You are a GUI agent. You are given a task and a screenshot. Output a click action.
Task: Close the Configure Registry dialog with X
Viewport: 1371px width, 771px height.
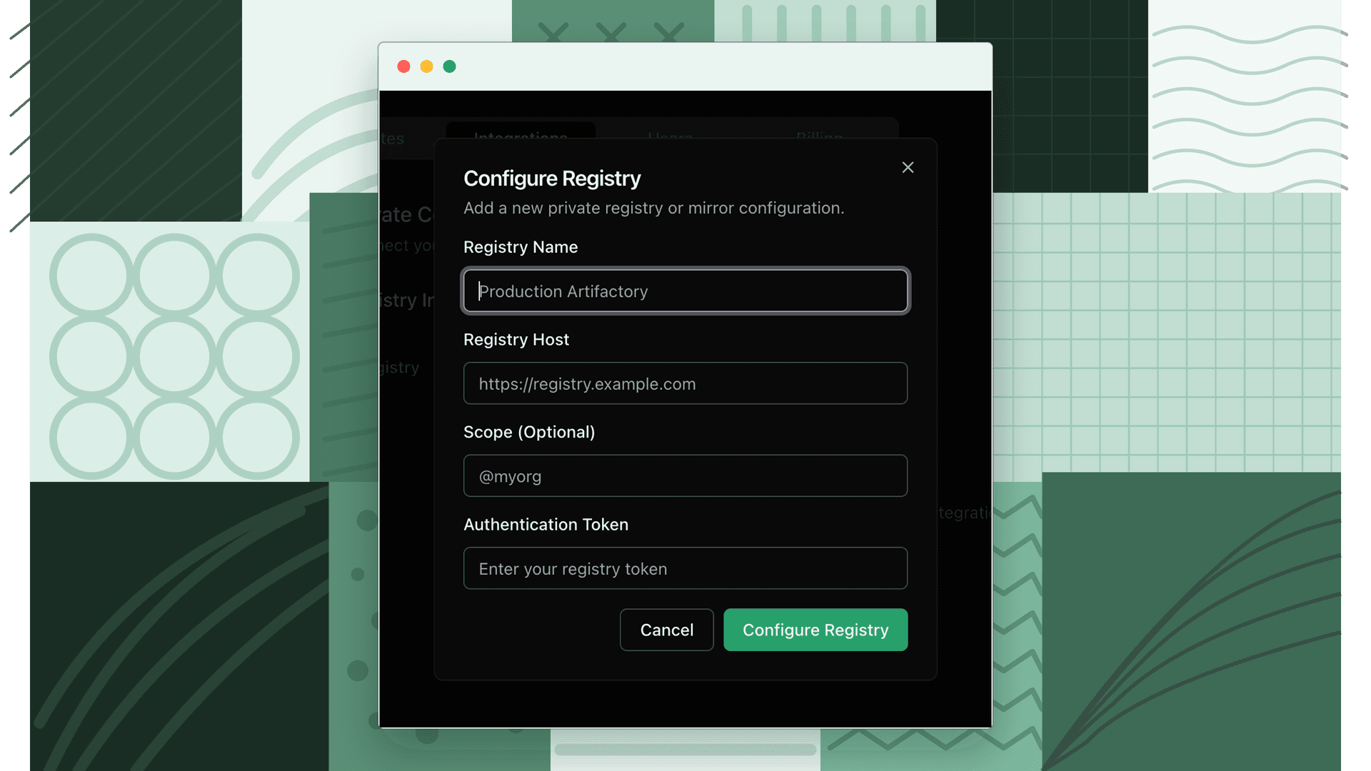pos(908,167)
